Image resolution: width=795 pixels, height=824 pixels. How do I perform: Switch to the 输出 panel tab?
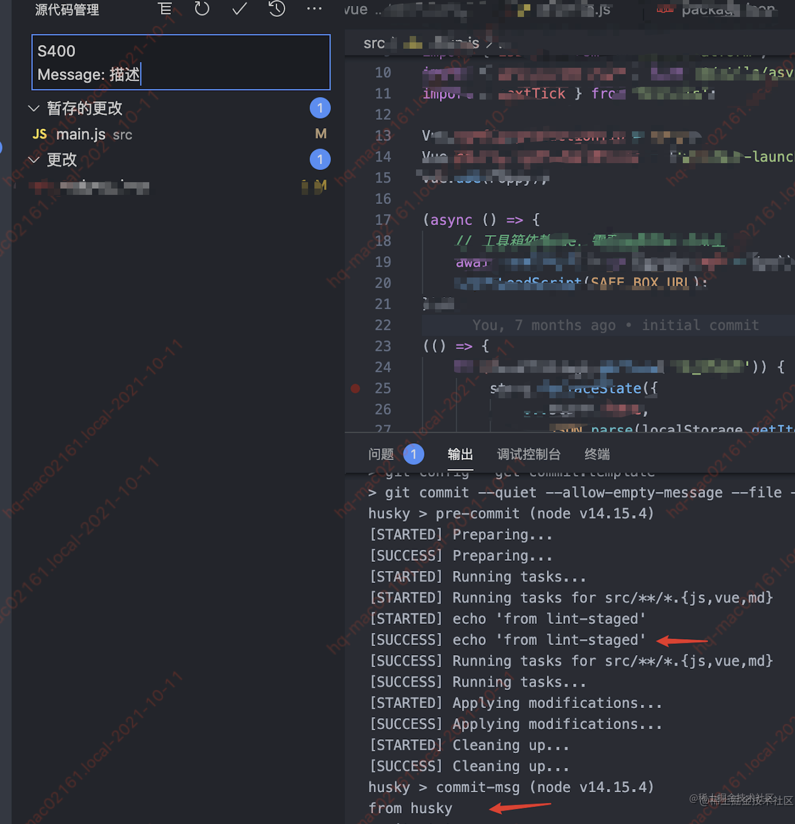[x=460, y=454]
